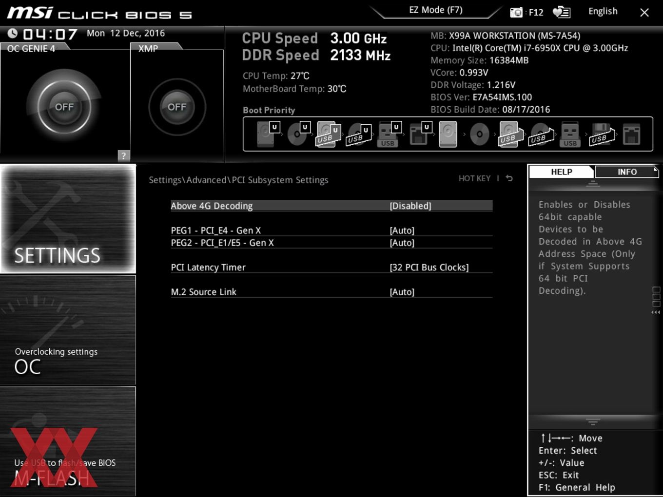Click the CPU Speed 3.00 GHz readout
The height and width of the screenshot is (497, 663).
tap(314, 38)
